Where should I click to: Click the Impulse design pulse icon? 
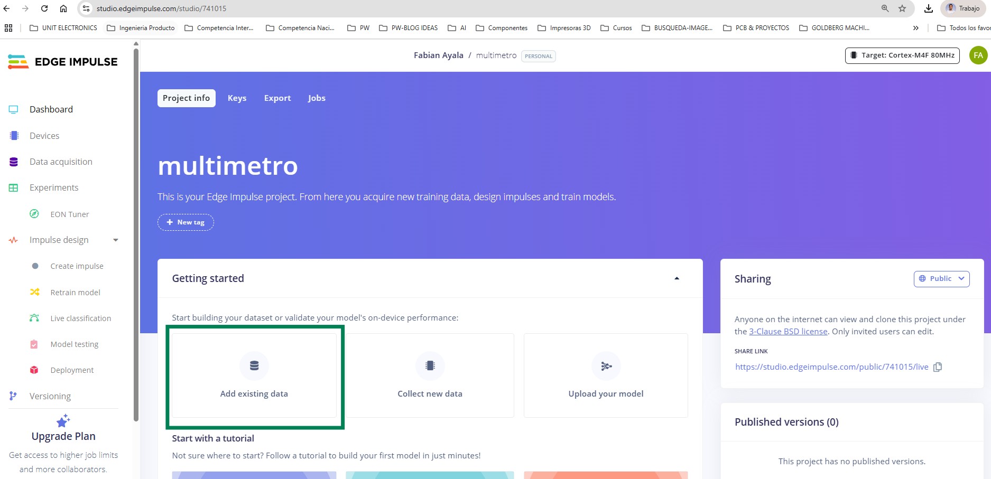click(14, 240)
